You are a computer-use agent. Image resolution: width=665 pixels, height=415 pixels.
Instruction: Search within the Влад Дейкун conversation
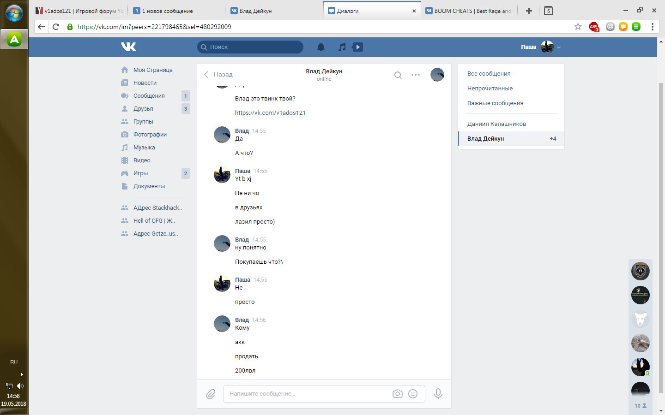coord(398,75)
